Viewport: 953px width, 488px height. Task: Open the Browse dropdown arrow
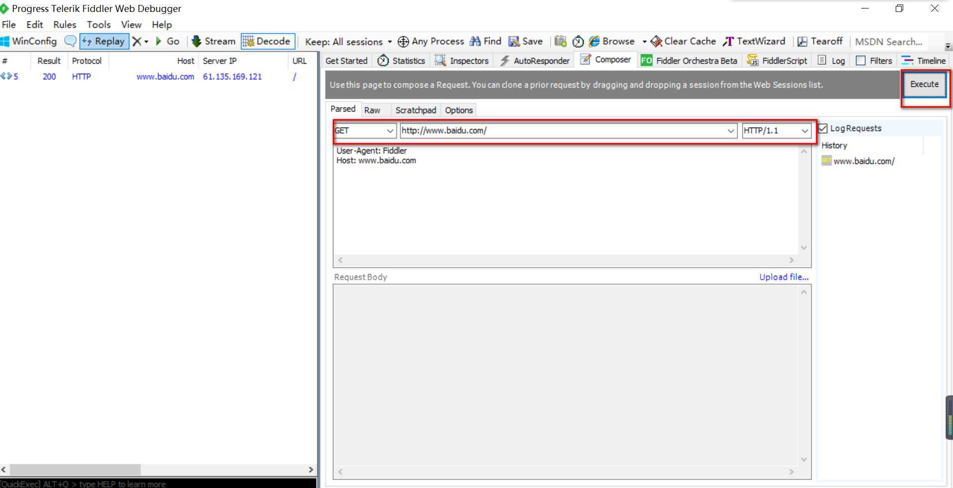pyautogui.click(x=644, y=42)
